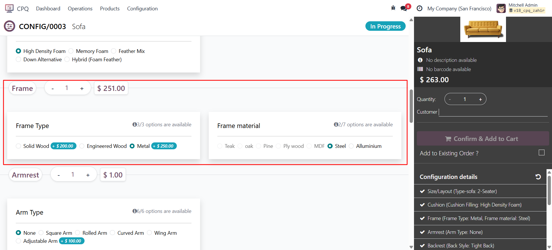Click the + $ 200.00 Solid Wood price tag
Viewport: 552px width, 250px height.
[x=64, y=146]
